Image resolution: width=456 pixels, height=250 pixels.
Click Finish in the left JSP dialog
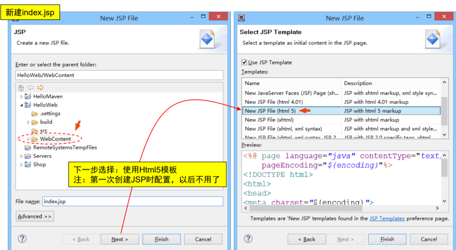coord(162,239)
